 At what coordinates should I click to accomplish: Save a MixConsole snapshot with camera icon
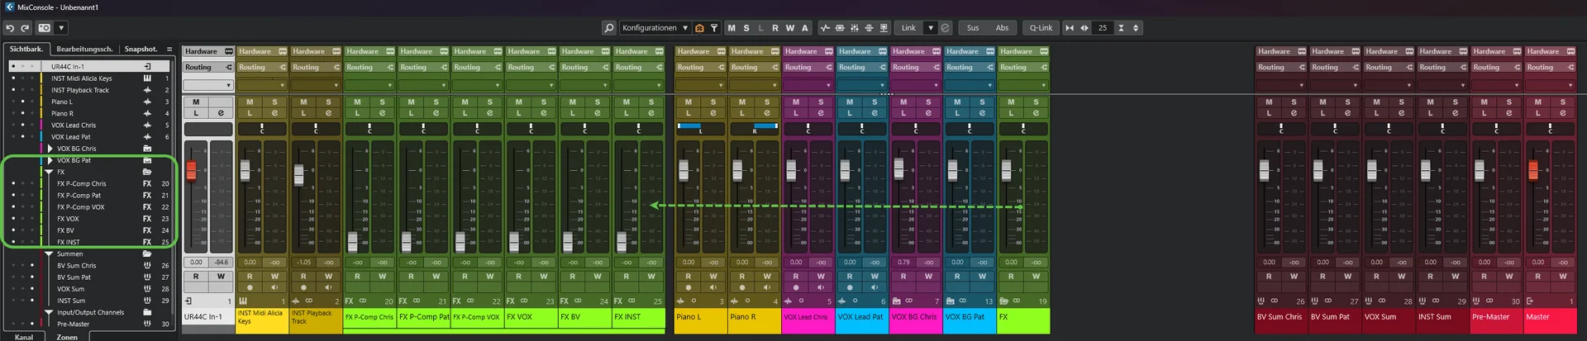45,28
